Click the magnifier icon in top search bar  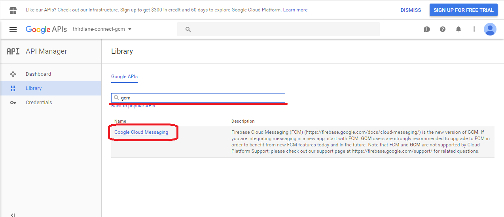(188, 29)
